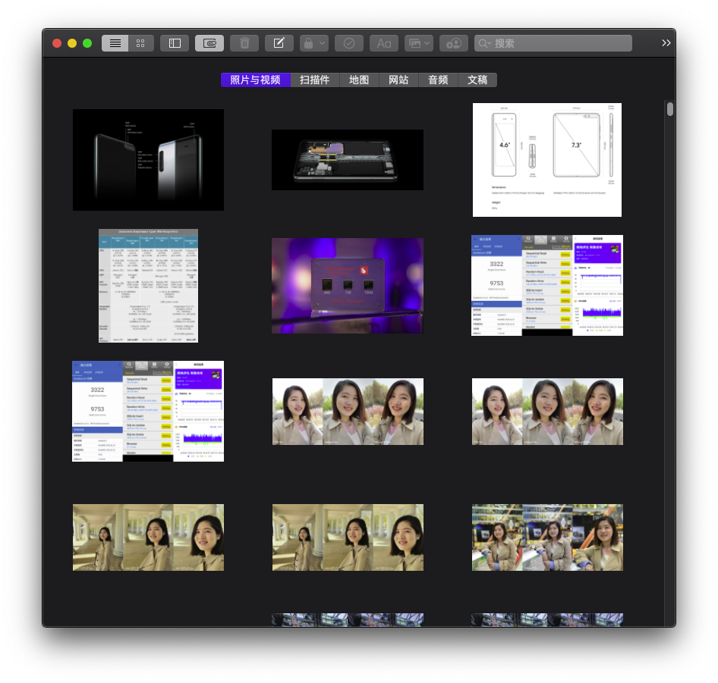Switch to list view in toolbar
This screenshot has width=718, height=683.
pos(115,43)
